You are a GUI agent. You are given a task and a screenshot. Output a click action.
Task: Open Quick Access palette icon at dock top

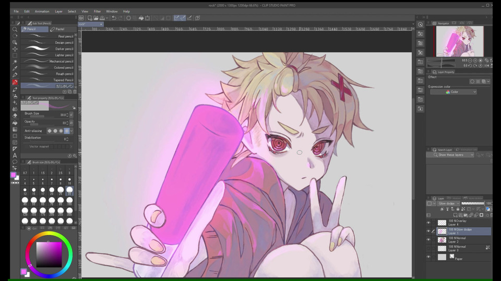tap(421, 24)
